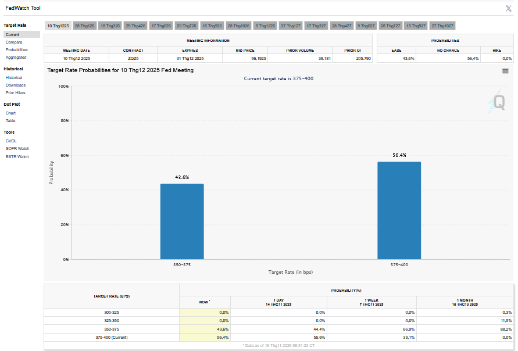Select the 28 Thg126 meeting tab
Image resolution: width=518 pixels, height=351 pixels.
84,26
